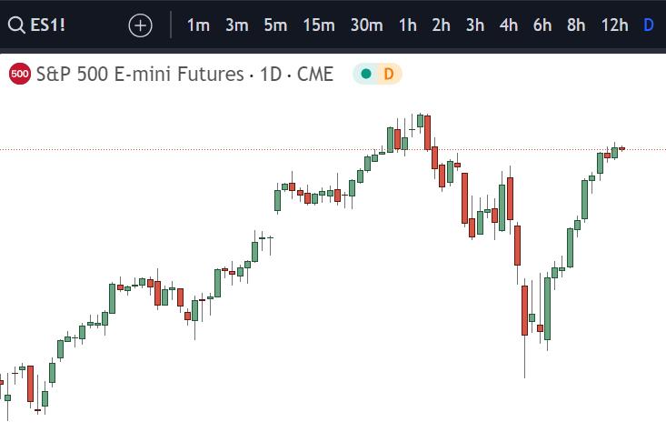
Task: Click the symbol search magnifier icon
Action: [x=15, y=25]
